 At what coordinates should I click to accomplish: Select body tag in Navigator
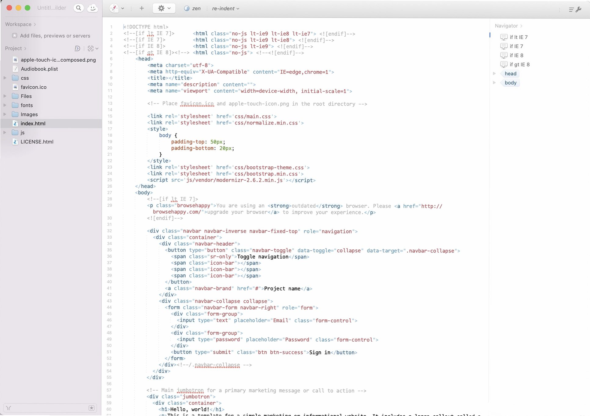(510, 83)
